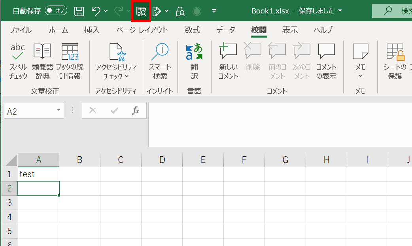This screenshot has height=246, width=412.
Task: Switch to the 数式 tab
Action: click(192, 30)
